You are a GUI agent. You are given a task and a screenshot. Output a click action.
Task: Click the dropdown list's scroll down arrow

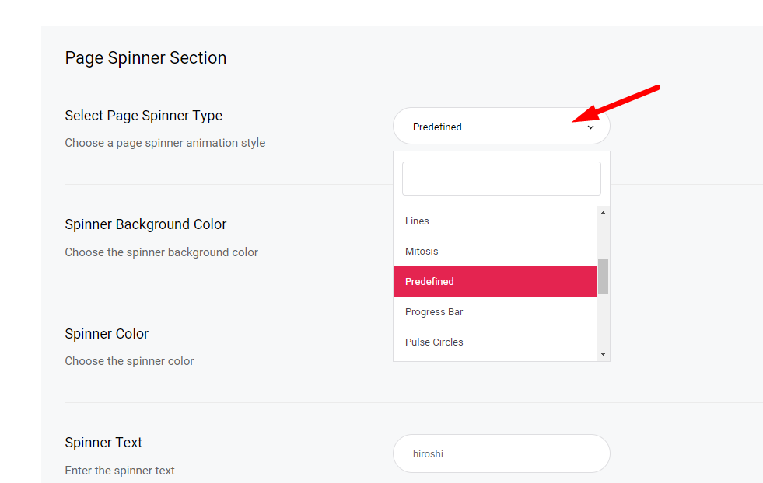pos(603,354)
